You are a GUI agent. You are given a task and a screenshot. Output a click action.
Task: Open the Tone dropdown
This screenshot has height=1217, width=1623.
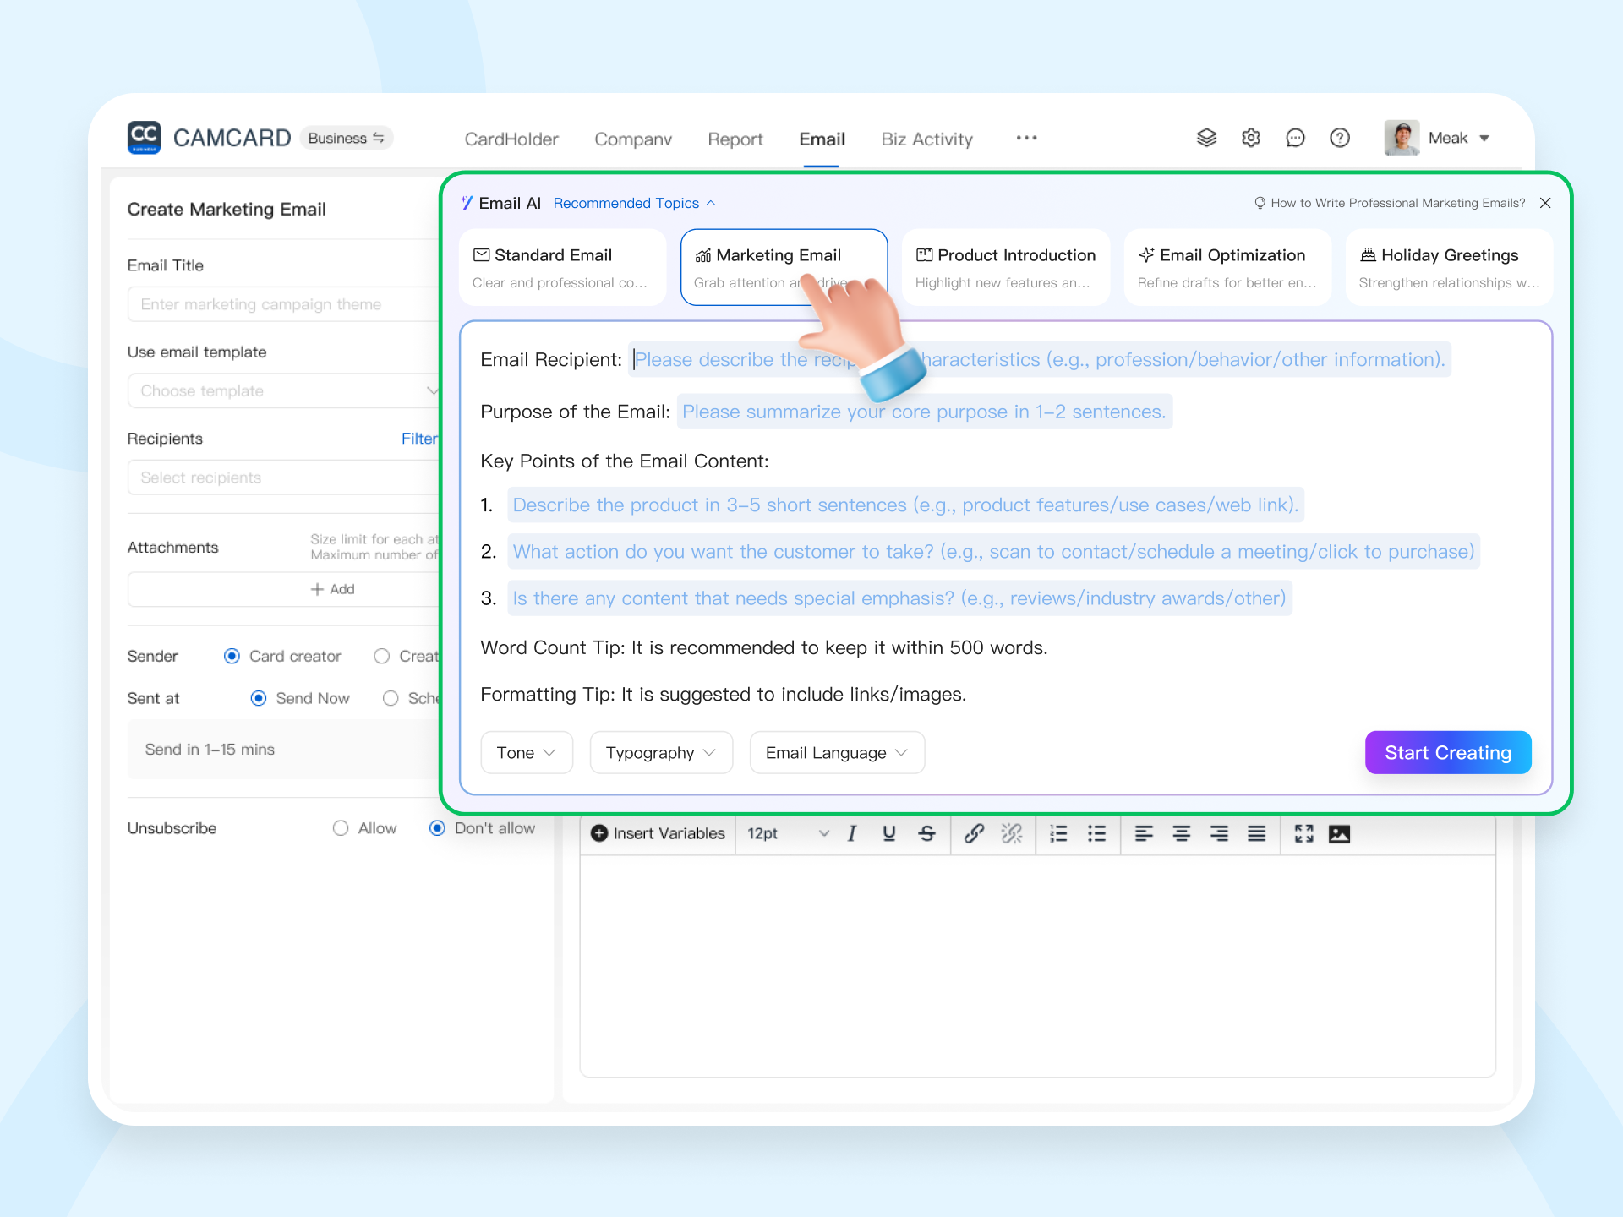pos(527,752)
